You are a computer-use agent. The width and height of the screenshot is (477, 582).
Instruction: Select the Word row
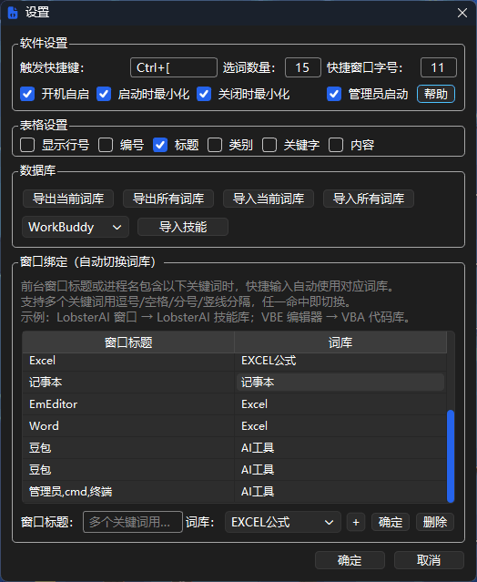tap(128, 426)
